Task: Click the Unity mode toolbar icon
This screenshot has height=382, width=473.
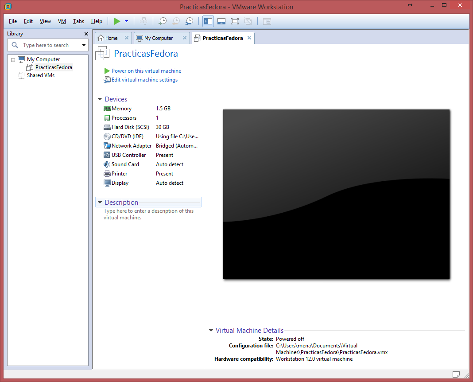Action: click(248, 21)
